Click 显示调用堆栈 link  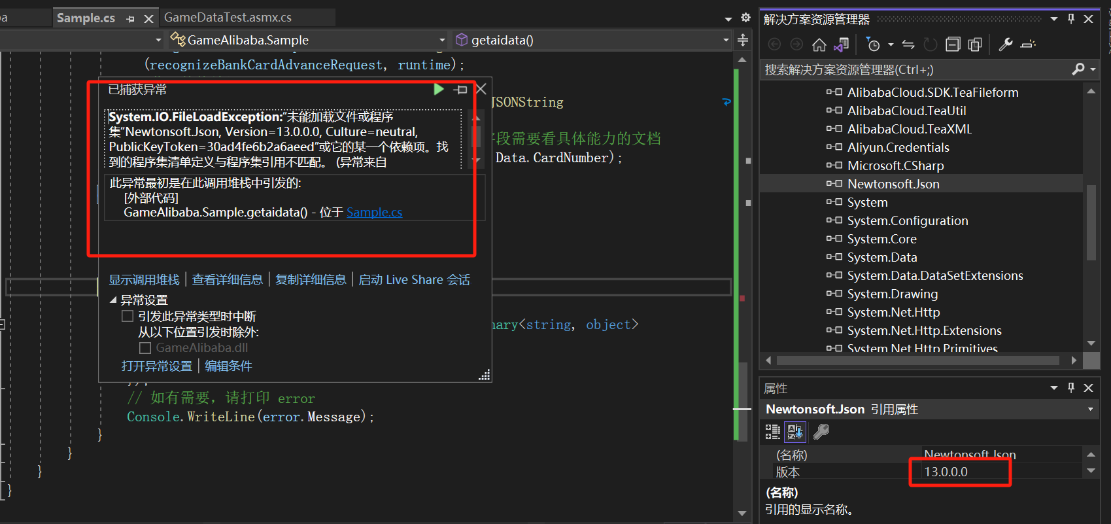pyautogui.click(x=144, y=279)
